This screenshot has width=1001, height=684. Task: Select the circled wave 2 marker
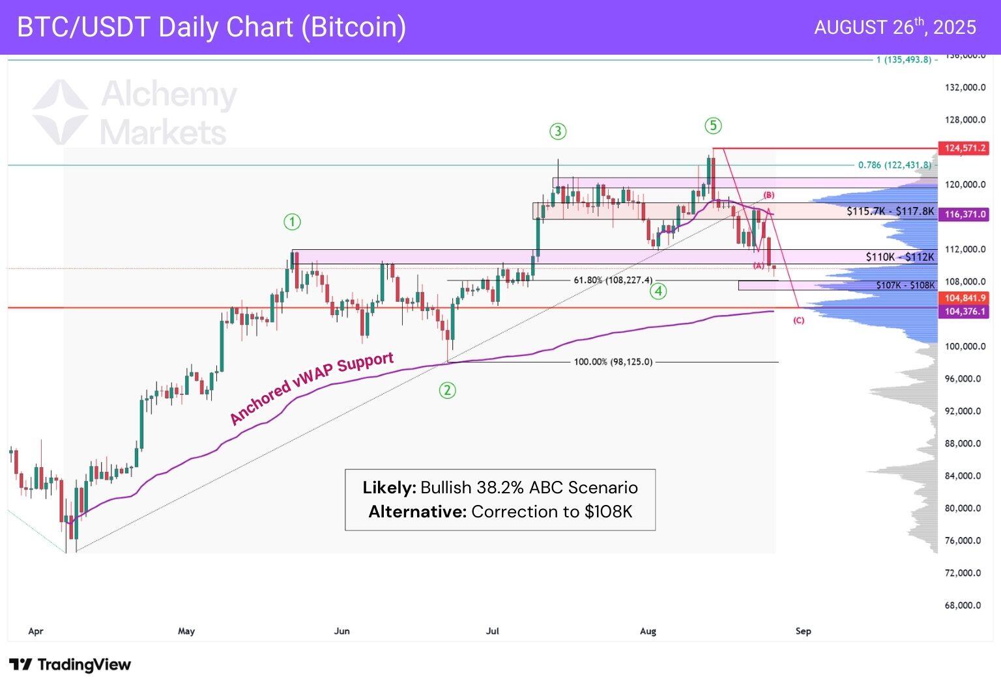447,390
